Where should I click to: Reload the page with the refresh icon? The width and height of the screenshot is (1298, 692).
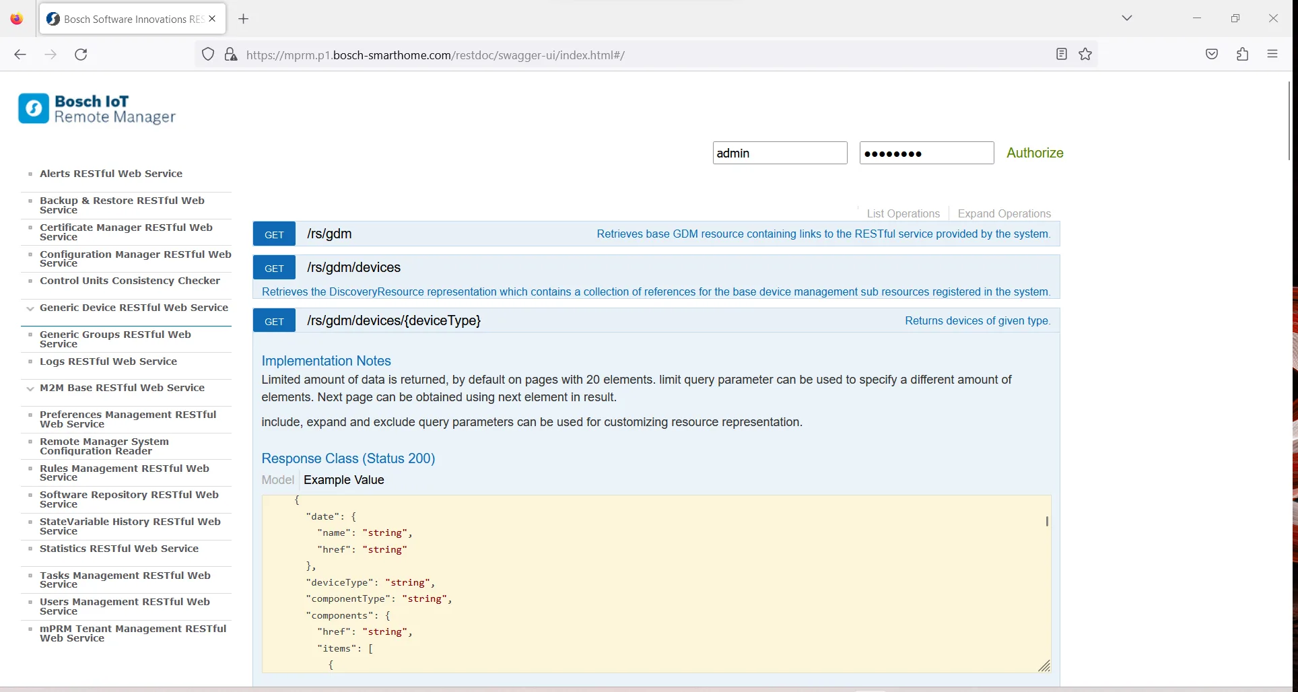coord(81,55)
